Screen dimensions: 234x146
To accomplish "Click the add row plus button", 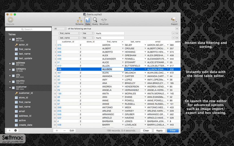I will pos(57,131).
